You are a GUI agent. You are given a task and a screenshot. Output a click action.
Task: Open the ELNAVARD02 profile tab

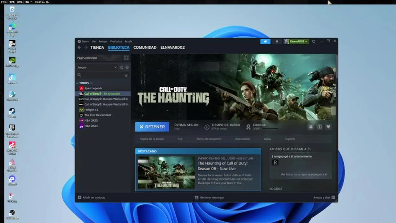[x=173, y=47]
